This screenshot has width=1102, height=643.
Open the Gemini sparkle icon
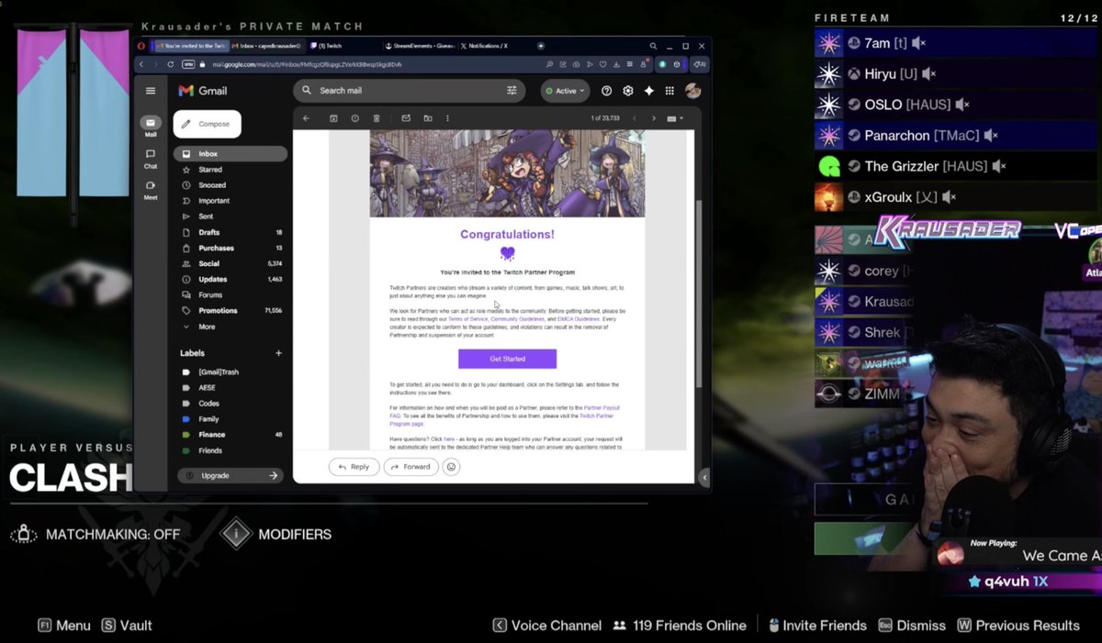coord(649,91)
